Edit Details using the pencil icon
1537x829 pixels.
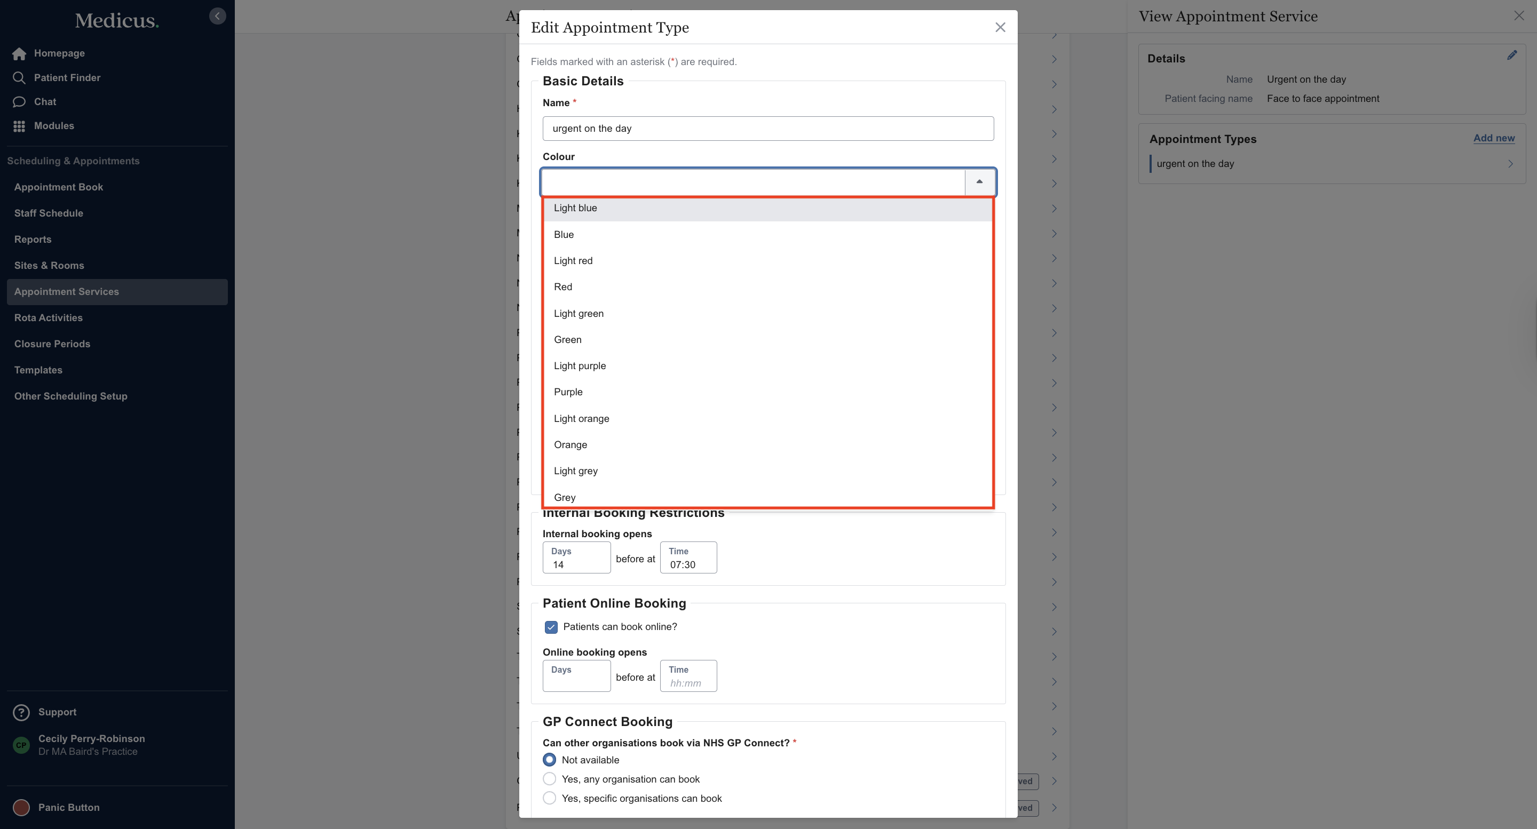[1511, 55]
